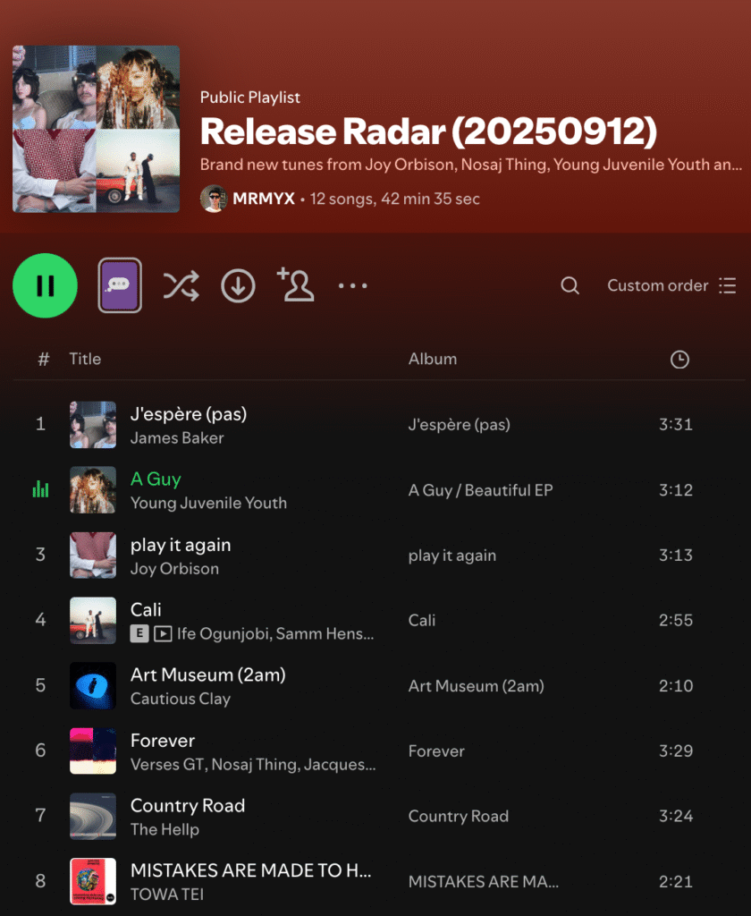Open MISTAKES ARE MA... album link

pyautogui.click(x=483, y=881)
